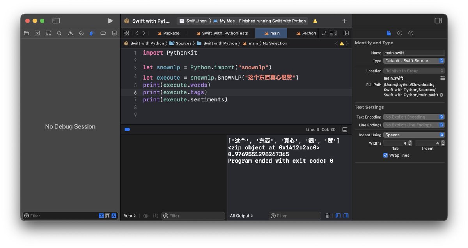Open the Auto variables scope menu
Image resolution: width=468 pixels, height=248 pixels.
[x=129, y=216]
